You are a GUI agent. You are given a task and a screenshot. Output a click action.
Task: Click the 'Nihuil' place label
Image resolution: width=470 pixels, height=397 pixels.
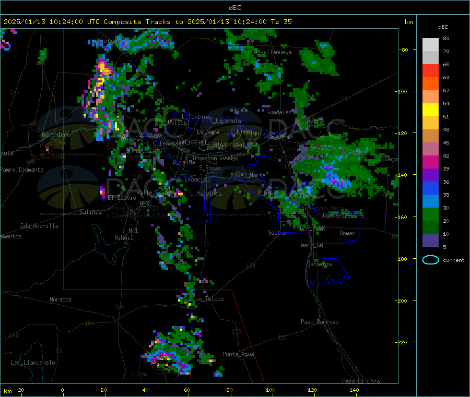click(x=123, y=238)
